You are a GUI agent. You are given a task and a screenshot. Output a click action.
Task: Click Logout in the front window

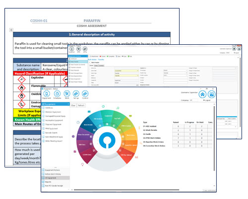(x=207, y=100)
